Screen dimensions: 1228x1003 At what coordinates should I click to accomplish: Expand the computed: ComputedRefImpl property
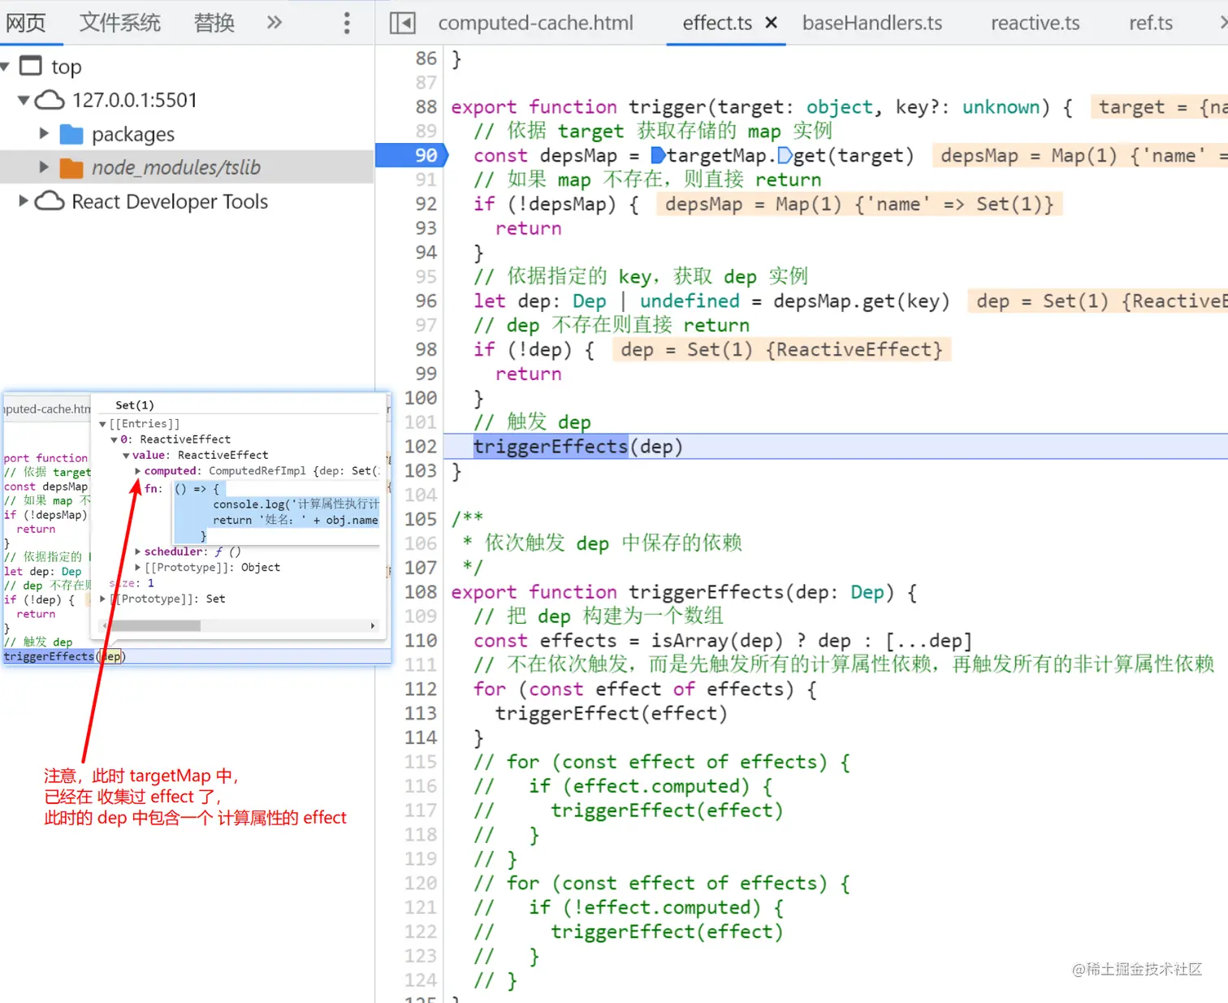[138, 471]
